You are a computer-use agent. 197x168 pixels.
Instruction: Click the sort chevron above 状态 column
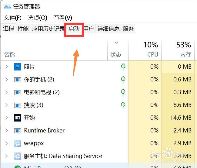coord(116,43)
